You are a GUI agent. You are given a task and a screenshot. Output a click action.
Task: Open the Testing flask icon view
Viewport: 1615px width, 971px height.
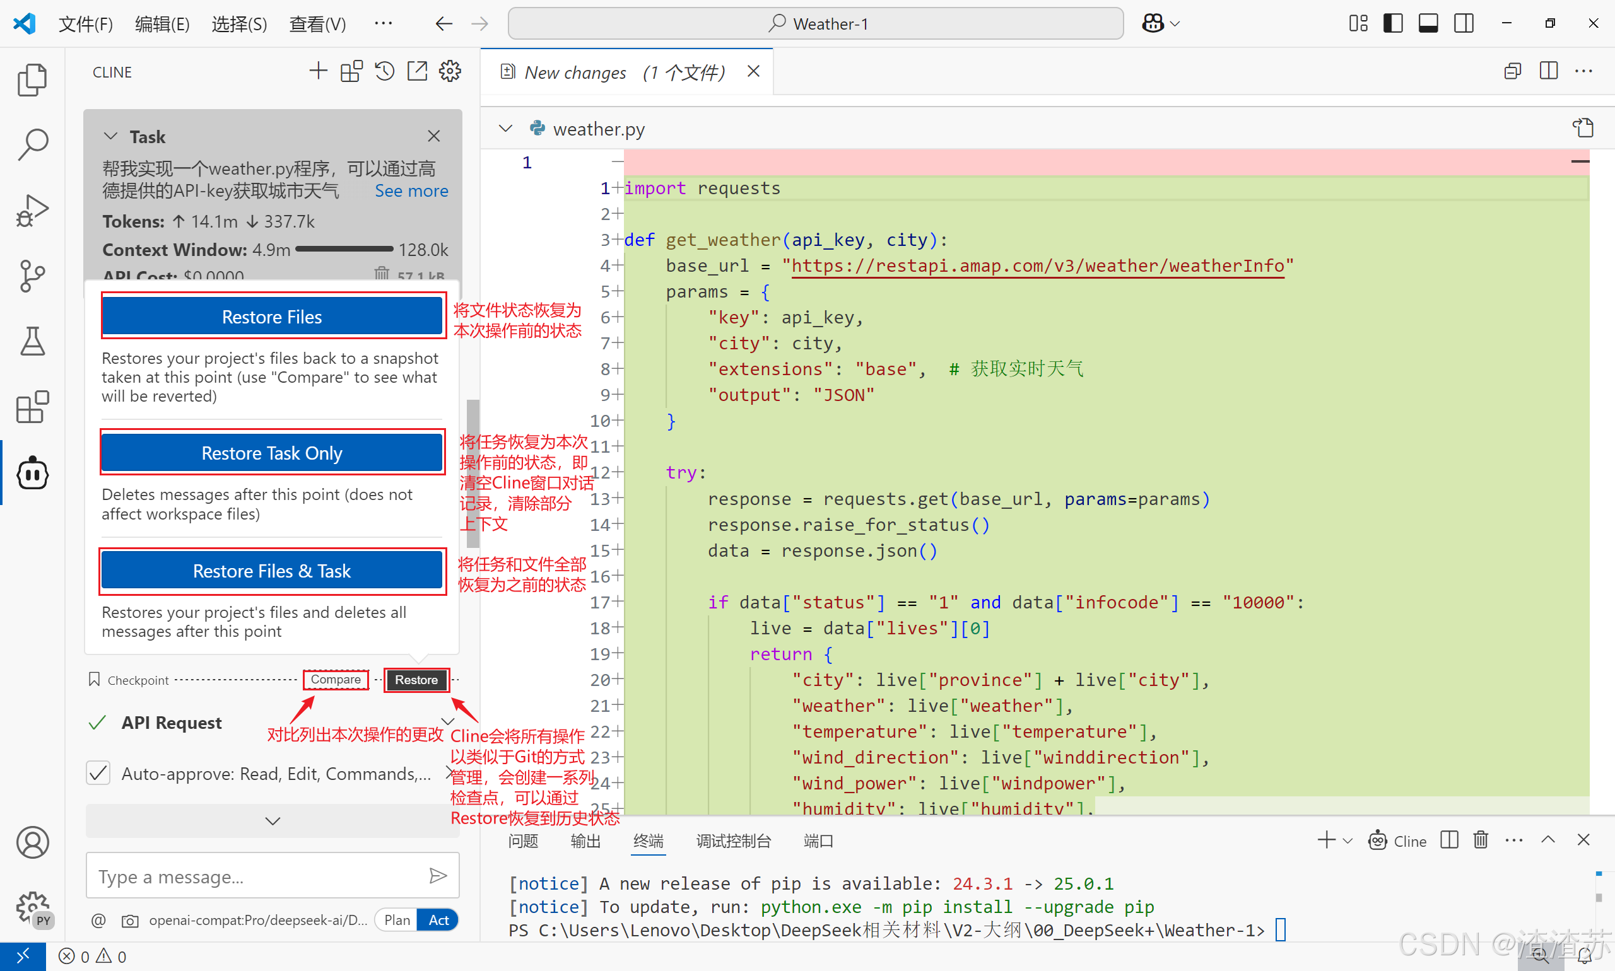click(x=32, y=342)
